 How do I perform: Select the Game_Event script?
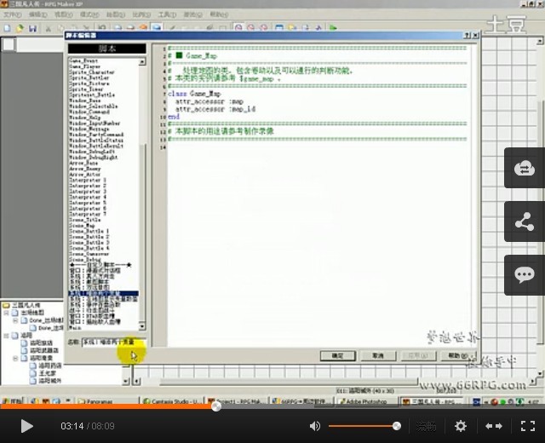coord(83,60)
